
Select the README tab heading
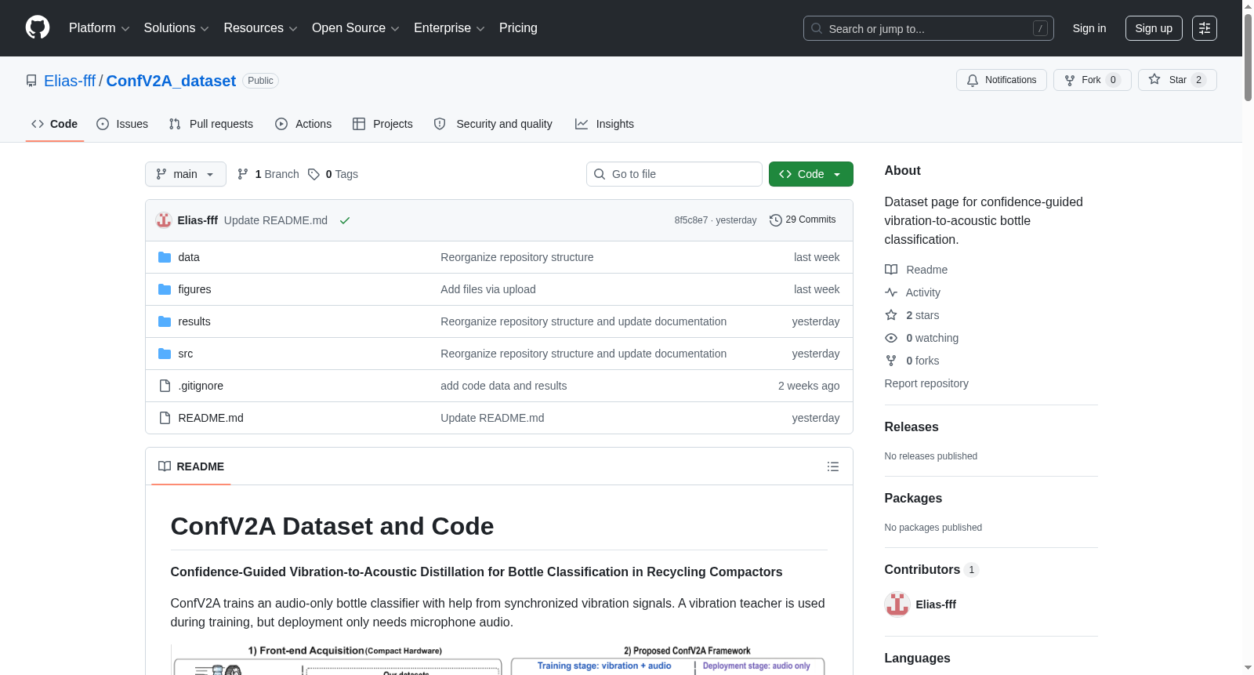point(191,466)
